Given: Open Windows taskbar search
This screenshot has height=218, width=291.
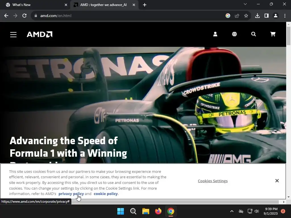Looking at the screenshot, I should coord(133,211).
